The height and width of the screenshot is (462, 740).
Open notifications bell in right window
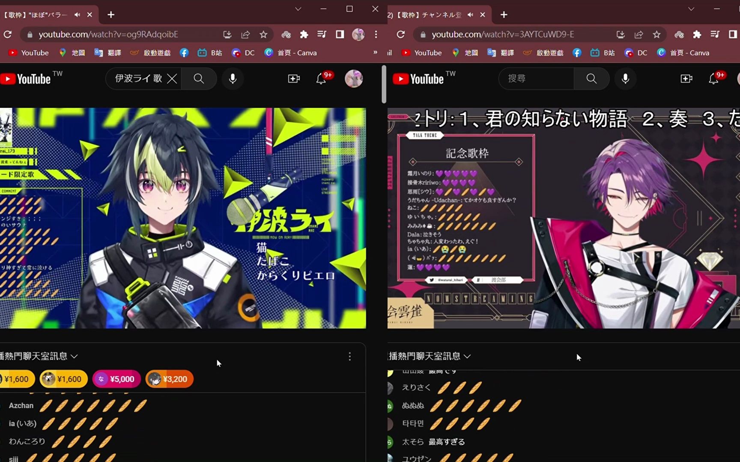714,79
